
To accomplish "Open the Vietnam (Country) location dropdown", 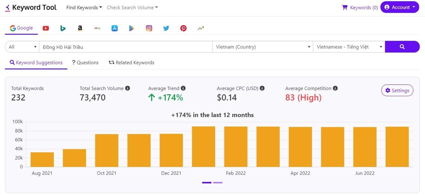I will (262, 47).
